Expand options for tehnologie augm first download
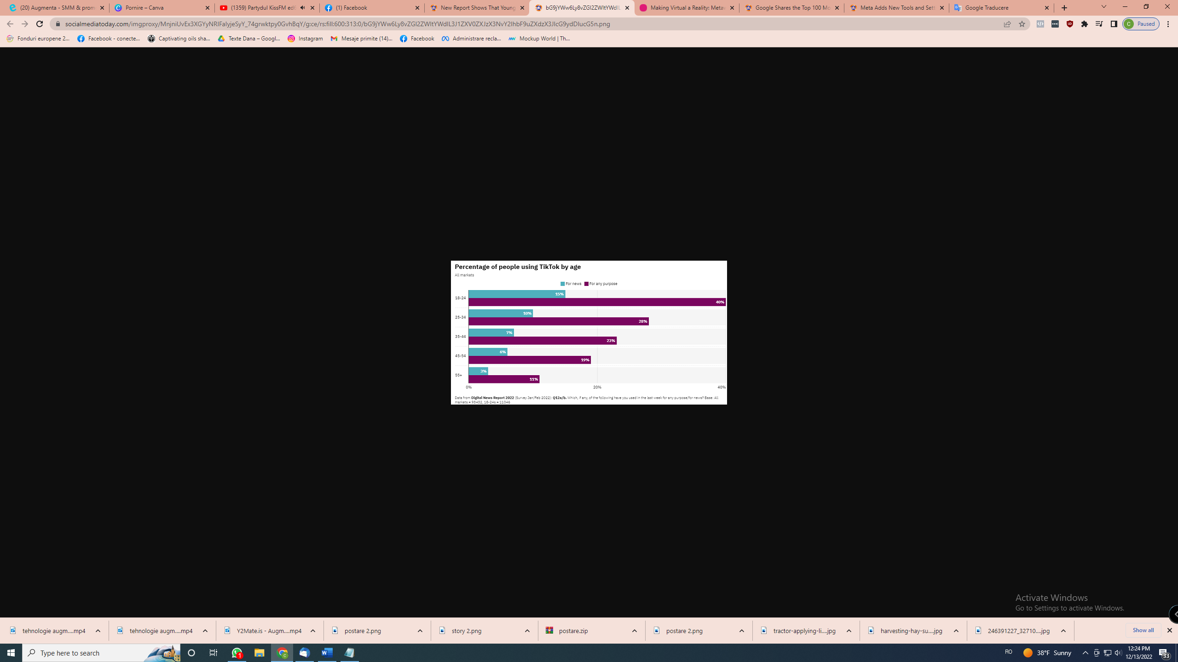Viewport: 1178px width, 662px height. pos(98,631)
